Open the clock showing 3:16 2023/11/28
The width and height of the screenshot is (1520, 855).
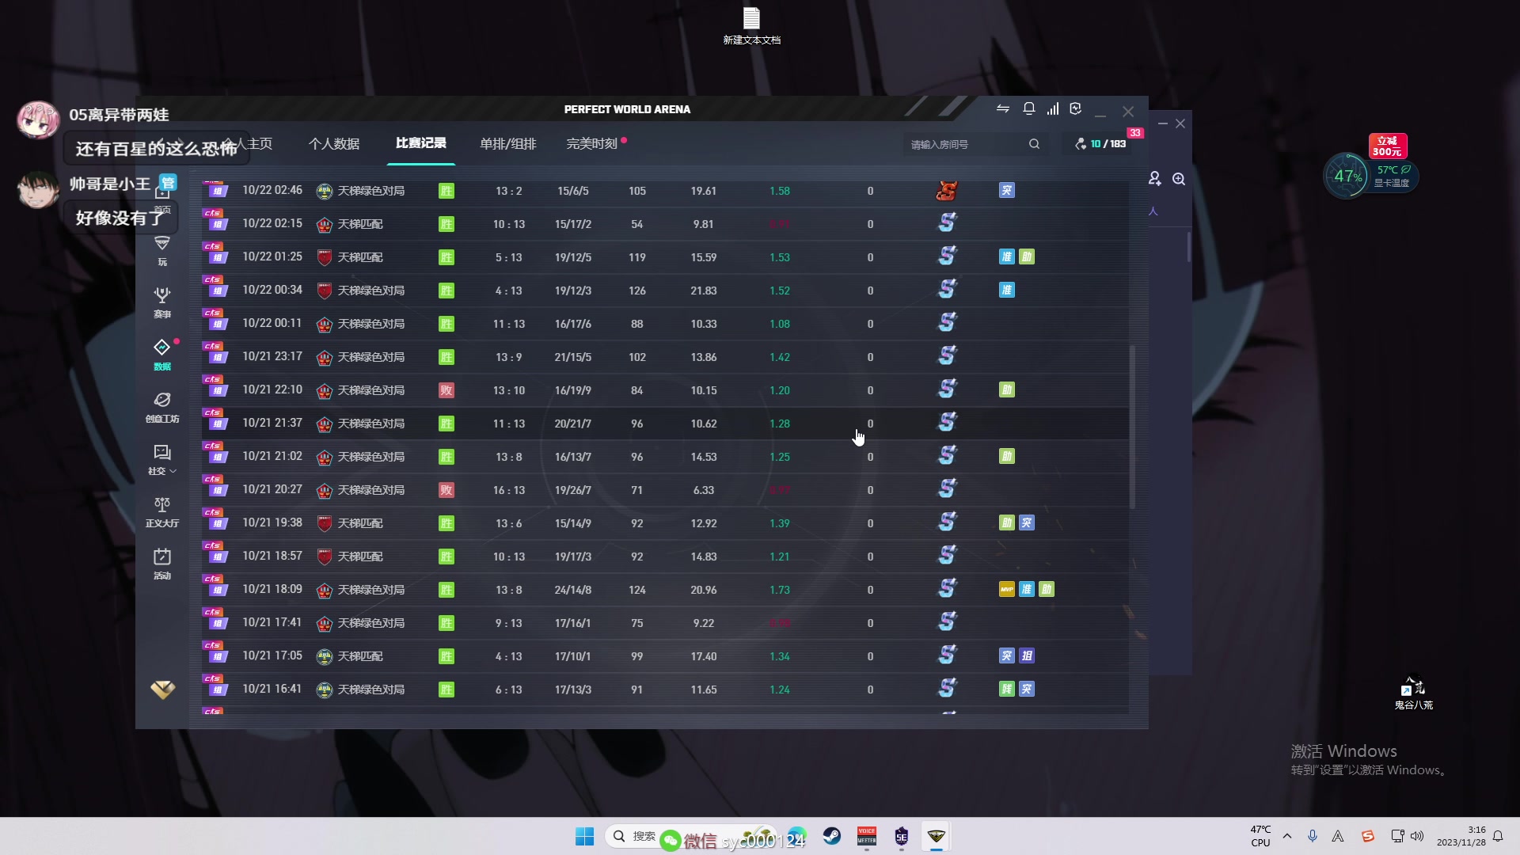[x=1461, y=836]
